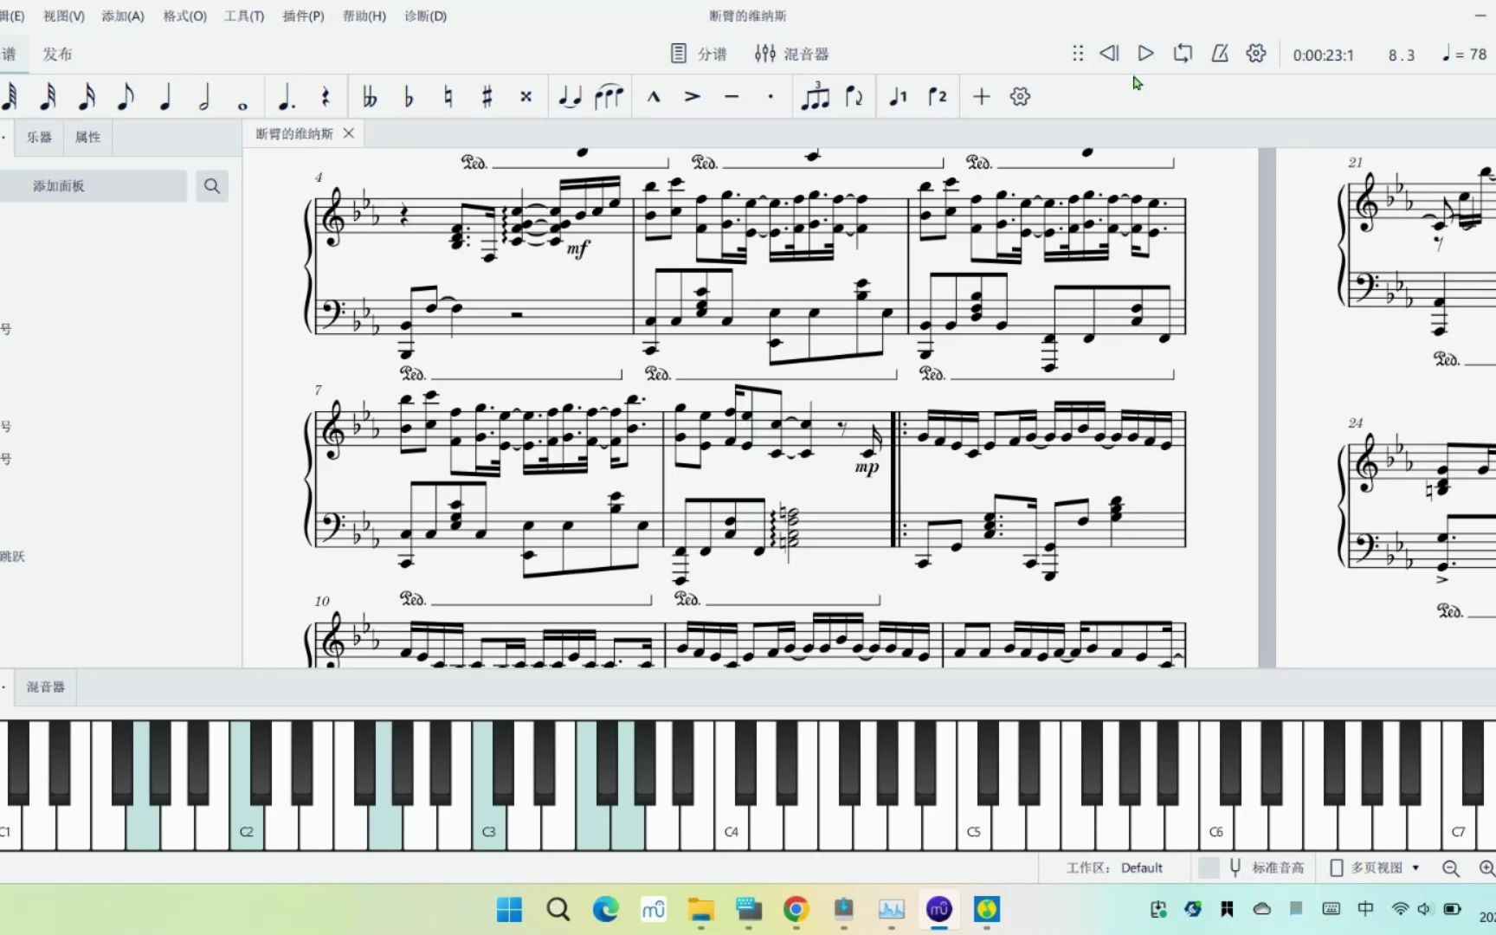Select the half note duration
The width and height of the screenshot is (1496, 935).
point(204,96)
